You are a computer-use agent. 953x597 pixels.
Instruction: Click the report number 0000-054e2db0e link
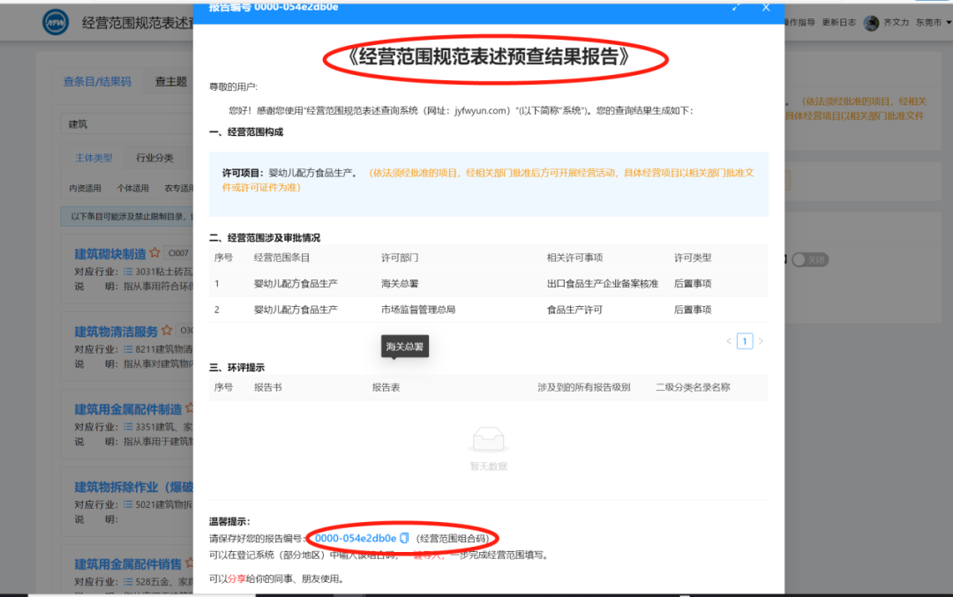[356, 538]
